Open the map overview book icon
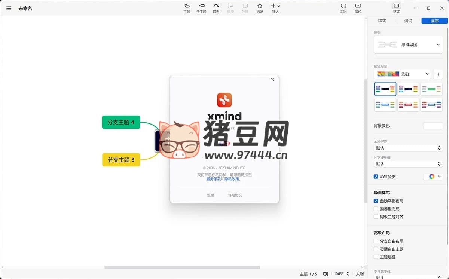 [x=326, y=274]
